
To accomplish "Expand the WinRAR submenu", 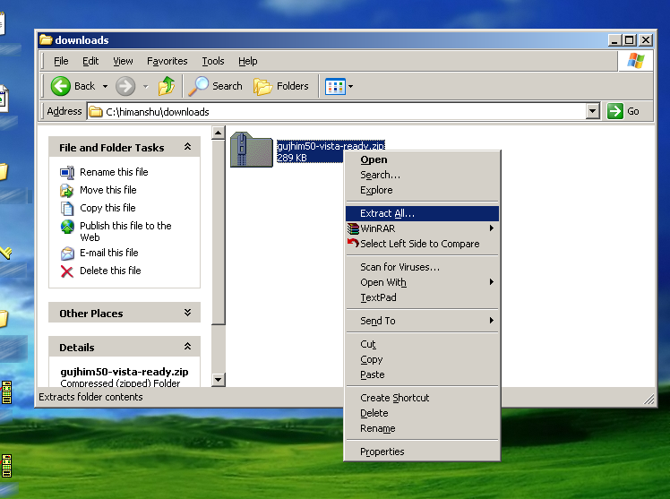I will tap(492, 228).
